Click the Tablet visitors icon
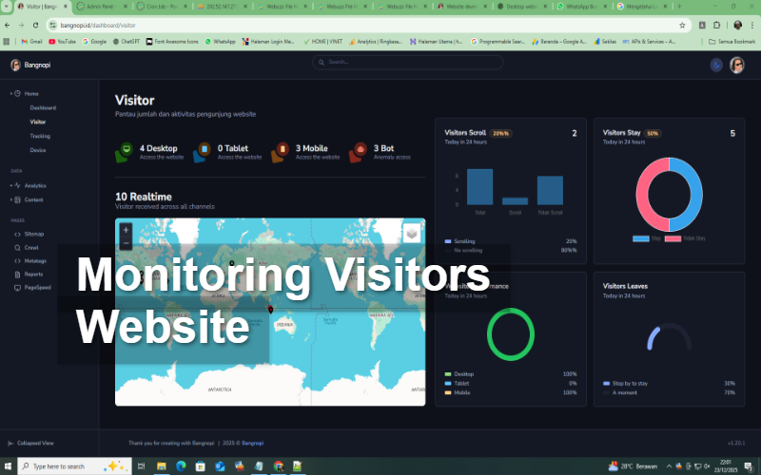The image size is (761, 475). tap(203, 152)
